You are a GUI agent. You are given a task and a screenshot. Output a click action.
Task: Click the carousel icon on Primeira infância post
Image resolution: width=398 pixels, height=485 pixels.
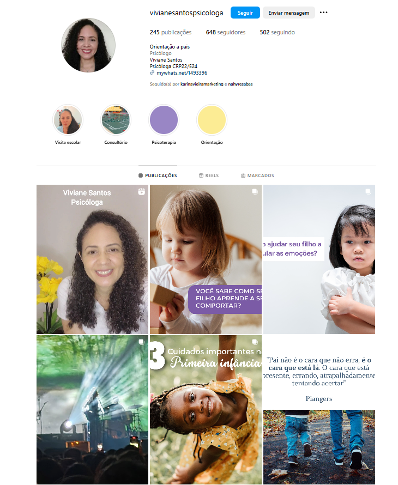255,342
